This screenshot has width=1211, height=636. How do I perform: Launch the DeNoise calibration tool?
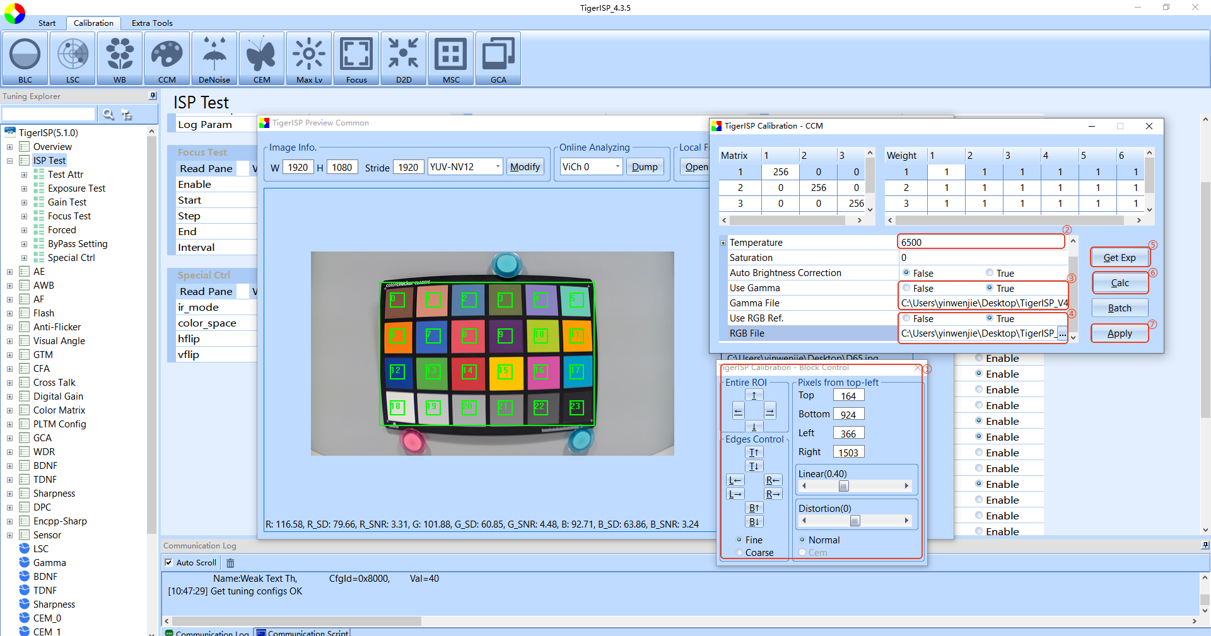click(214, 59)
